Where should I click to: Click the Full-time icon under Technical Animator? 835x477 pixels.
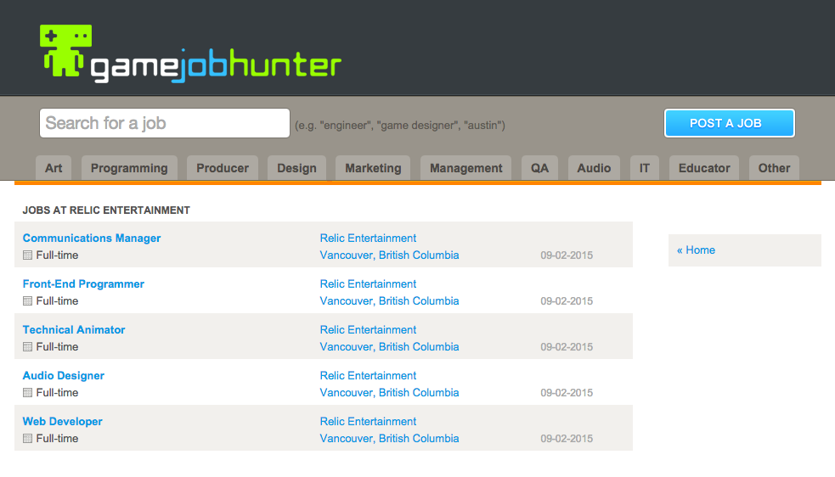coord(27,347)
